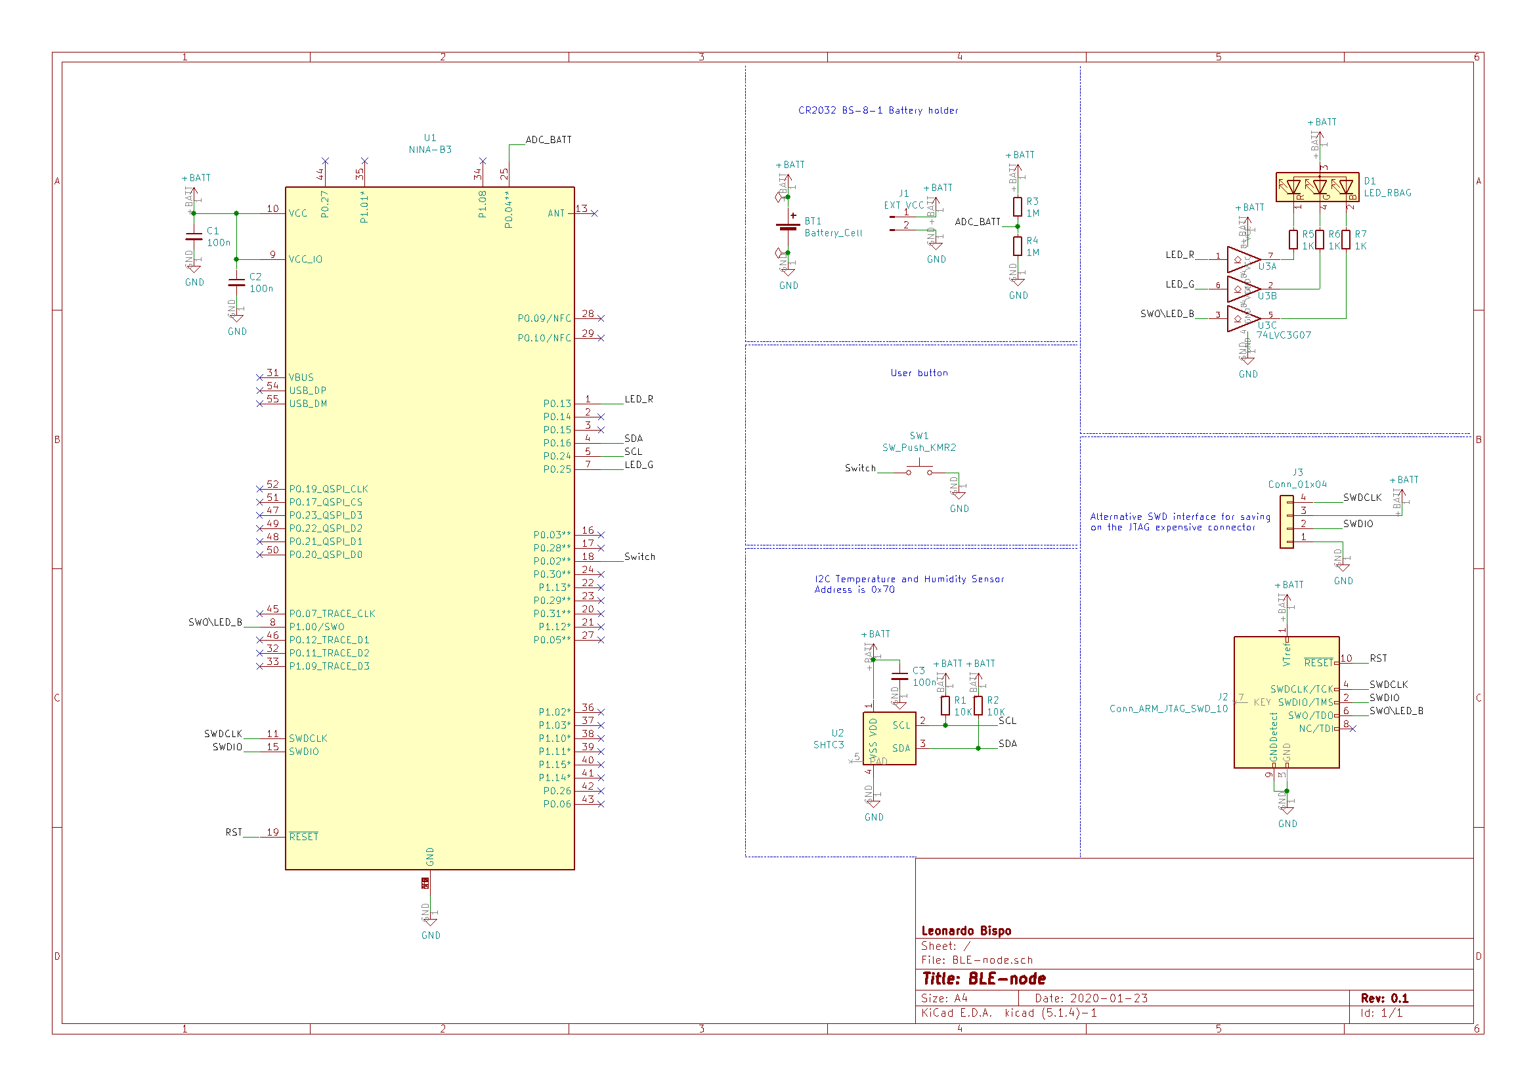Click the 'CR2032 BS-8-1 Battery holder' note
This screenshot has height=1085, width=1535.
(878, 111)
